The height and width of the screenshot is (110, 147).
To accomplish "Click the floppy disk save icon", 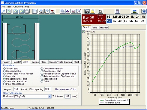I will [87, 11].
